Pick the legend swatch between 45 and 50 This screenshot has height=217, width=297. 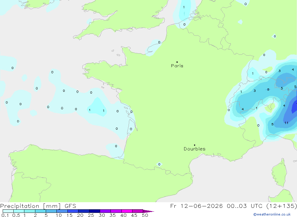pos(138,211)
